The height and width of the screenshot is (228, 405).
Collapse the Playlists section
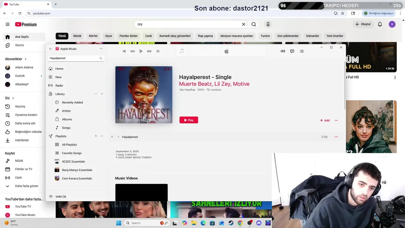point(102,136)
